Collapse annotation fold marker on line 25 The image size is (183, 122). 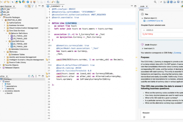pyautogui.click(x=51, y=65)
